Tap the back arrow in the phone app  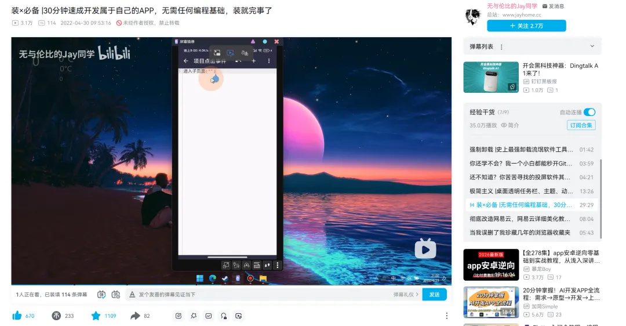pyautogui.click(x=185, y=61)
